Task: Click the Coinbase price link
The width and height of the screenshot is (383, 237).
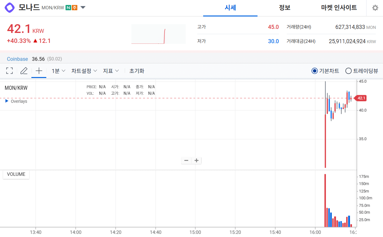Action: point(17,59)
